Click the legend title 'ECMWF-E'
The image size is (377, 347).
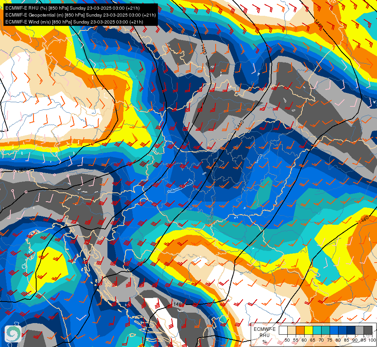pyautogui.click(x=265, y=329)
